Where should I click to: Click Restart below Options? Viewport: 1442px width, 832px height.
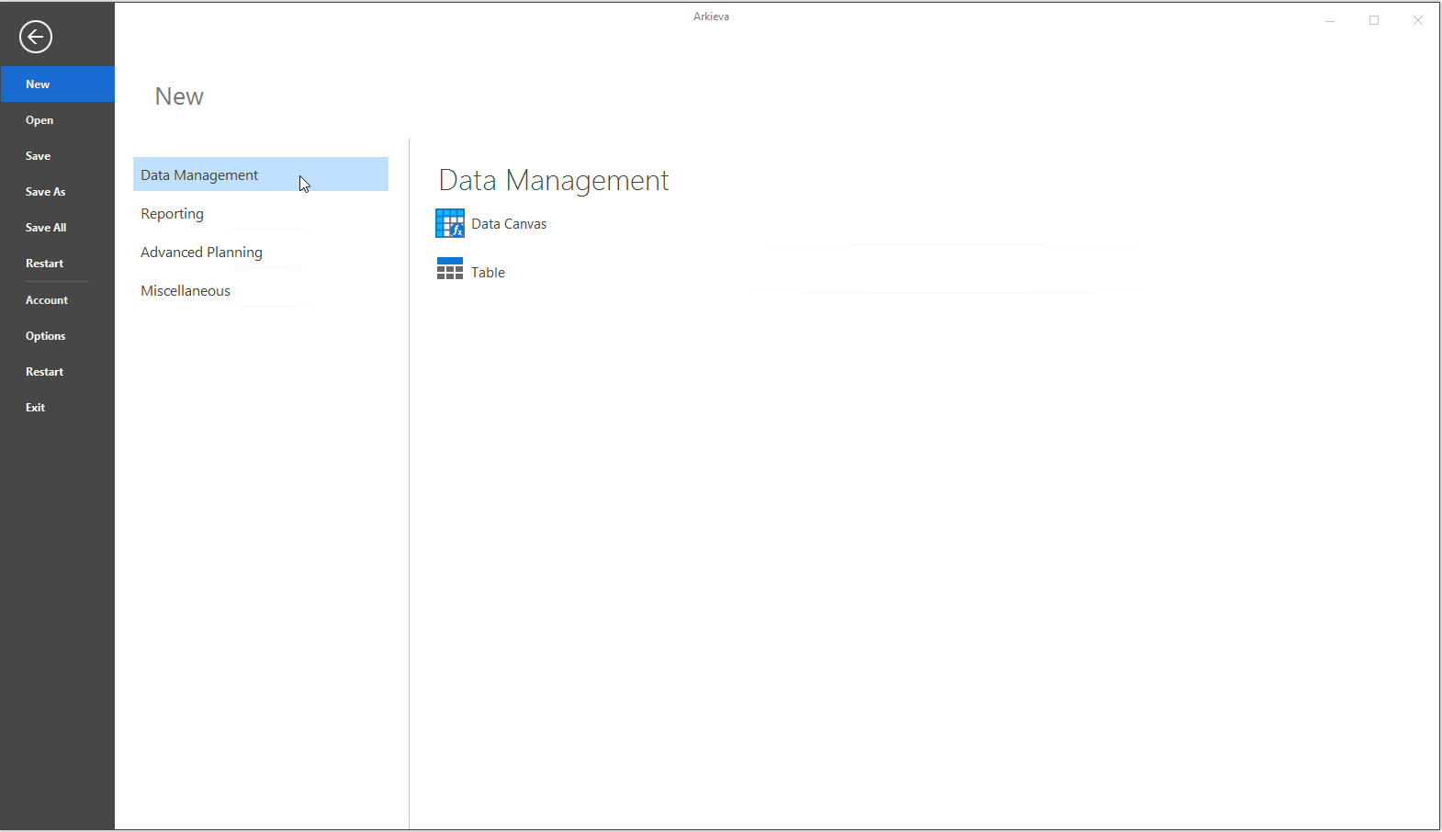57,372
